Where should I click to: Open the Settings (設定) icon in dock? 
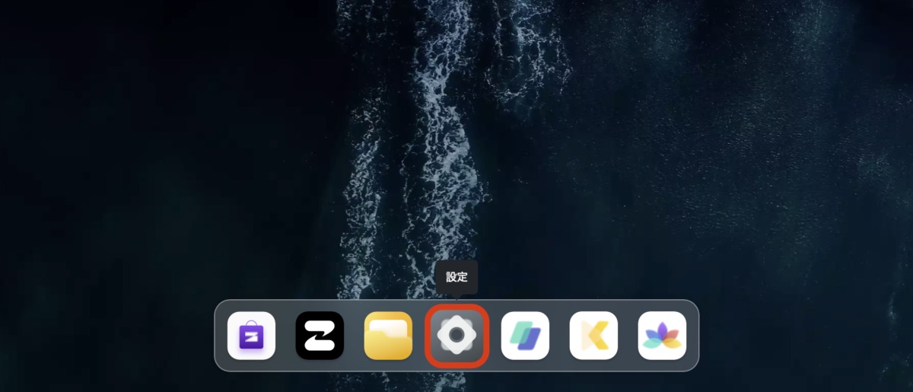[456, 336]
